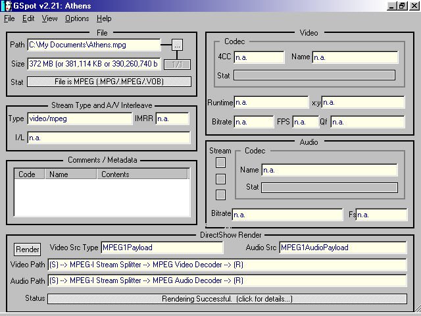Screen dimensions: 421x316
Task: Click the audio Bitrate field
Action: tap(287, 215)
